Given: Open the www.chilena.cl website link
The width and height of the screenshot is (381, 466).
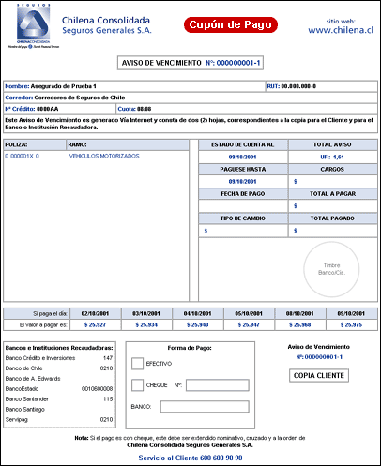Looking at the screenshot, I should [341, 30].
